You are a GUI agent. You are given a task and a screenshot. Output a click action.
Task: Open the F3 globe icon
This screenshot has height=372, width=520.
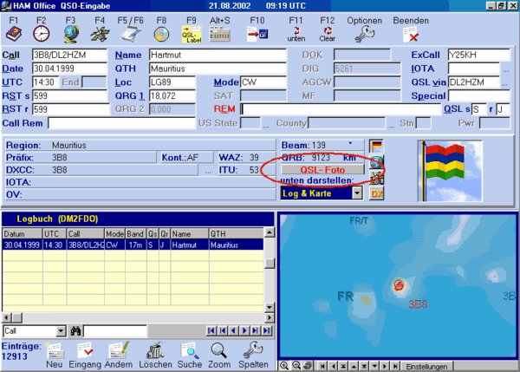pyautogui.click(x=71, y=34)
